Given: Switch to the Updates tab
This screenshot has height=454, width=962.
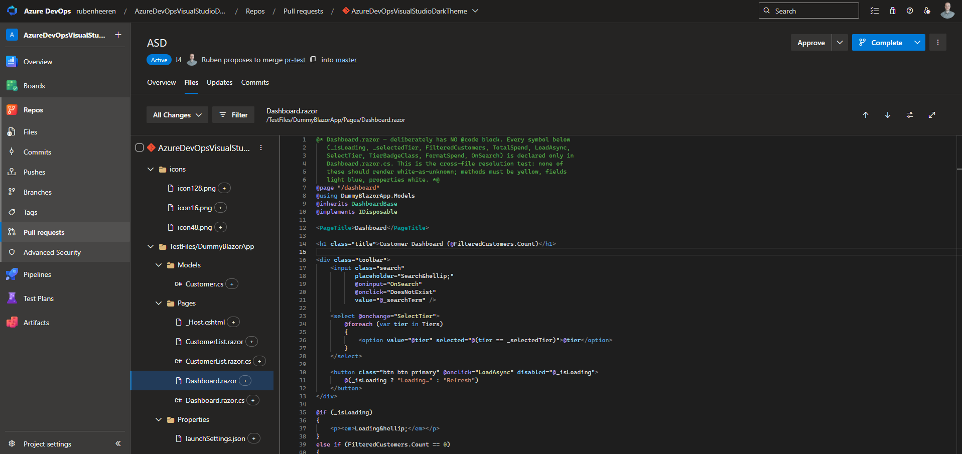Looking at the screenshot, I should pos(220,82).
